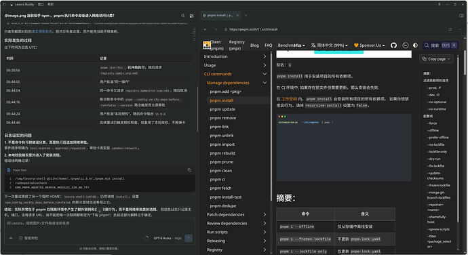Open the 窗口 menu in title bar
This screenshot has width=468, height=255.
(x=41, y=5)
